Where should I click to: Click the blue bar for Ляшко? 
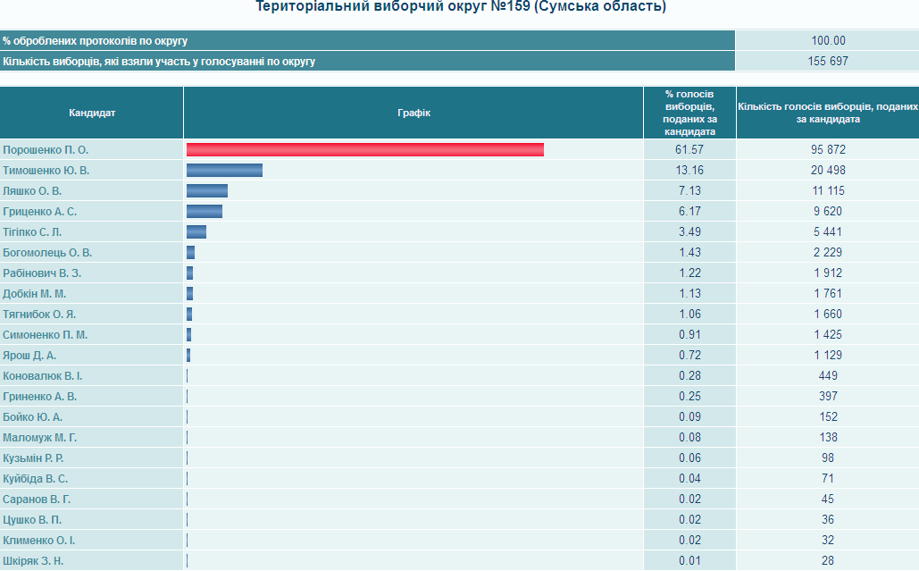click(206, 191)
